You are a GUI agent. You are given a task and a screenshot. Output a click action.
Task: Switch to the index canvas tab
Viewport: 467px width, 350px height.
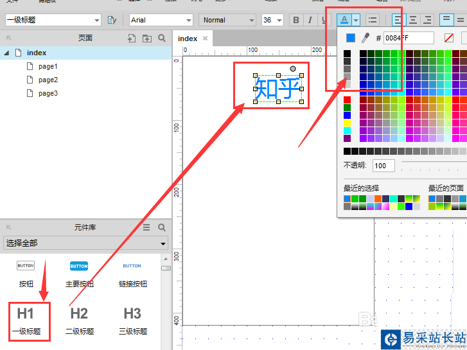click(x=188, y=39)
